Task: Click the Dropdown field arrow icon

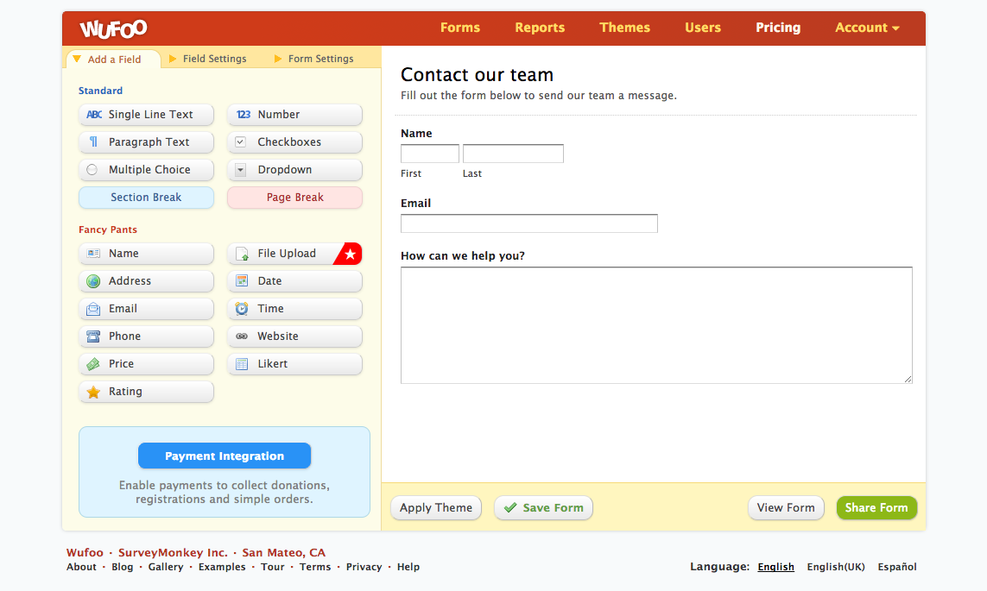Action: [x=240, y=170]
